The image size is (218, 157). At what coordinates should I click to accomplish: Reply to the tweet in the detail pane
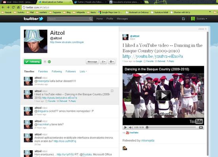click(x=170, y=61)
